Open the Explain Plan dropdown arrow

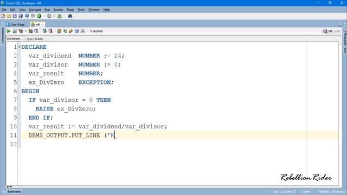25,31
